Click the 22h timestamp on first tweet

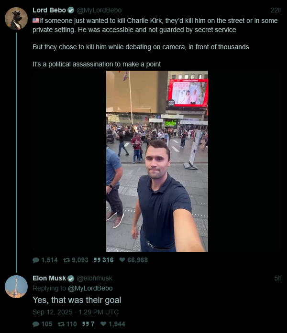[276, 10]
